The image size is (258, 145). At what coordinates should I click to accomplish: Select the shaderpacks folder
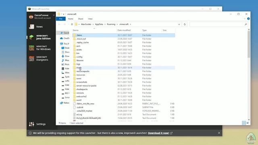124,89
